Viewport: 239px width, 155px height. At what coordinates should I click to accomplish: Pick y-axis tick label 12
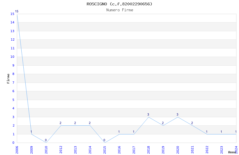coord(12,39)
